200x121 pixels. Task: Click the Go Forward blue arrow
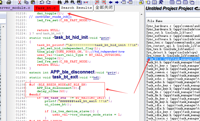(x=117, y=2)
